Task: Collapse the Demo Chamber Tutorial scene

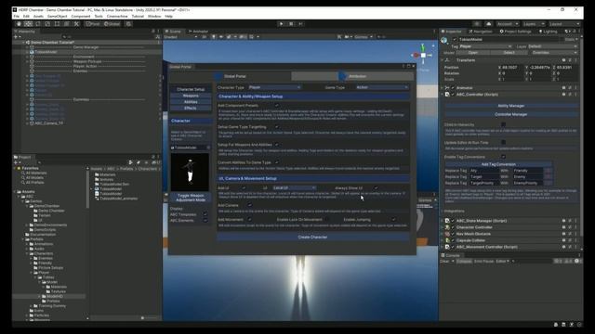Action: pyautogui.click(x=23, y=43)
